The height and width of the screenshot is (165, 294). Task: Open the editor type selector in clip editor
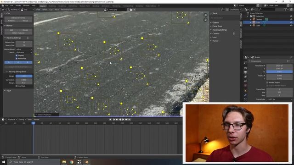click(x=4, y=10)
